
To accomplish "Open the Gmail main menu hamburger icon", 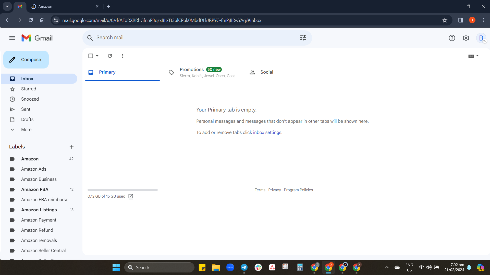I will tap(12, 38).
